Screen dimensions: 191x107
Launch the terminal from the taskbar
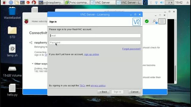tap(22, 2)
